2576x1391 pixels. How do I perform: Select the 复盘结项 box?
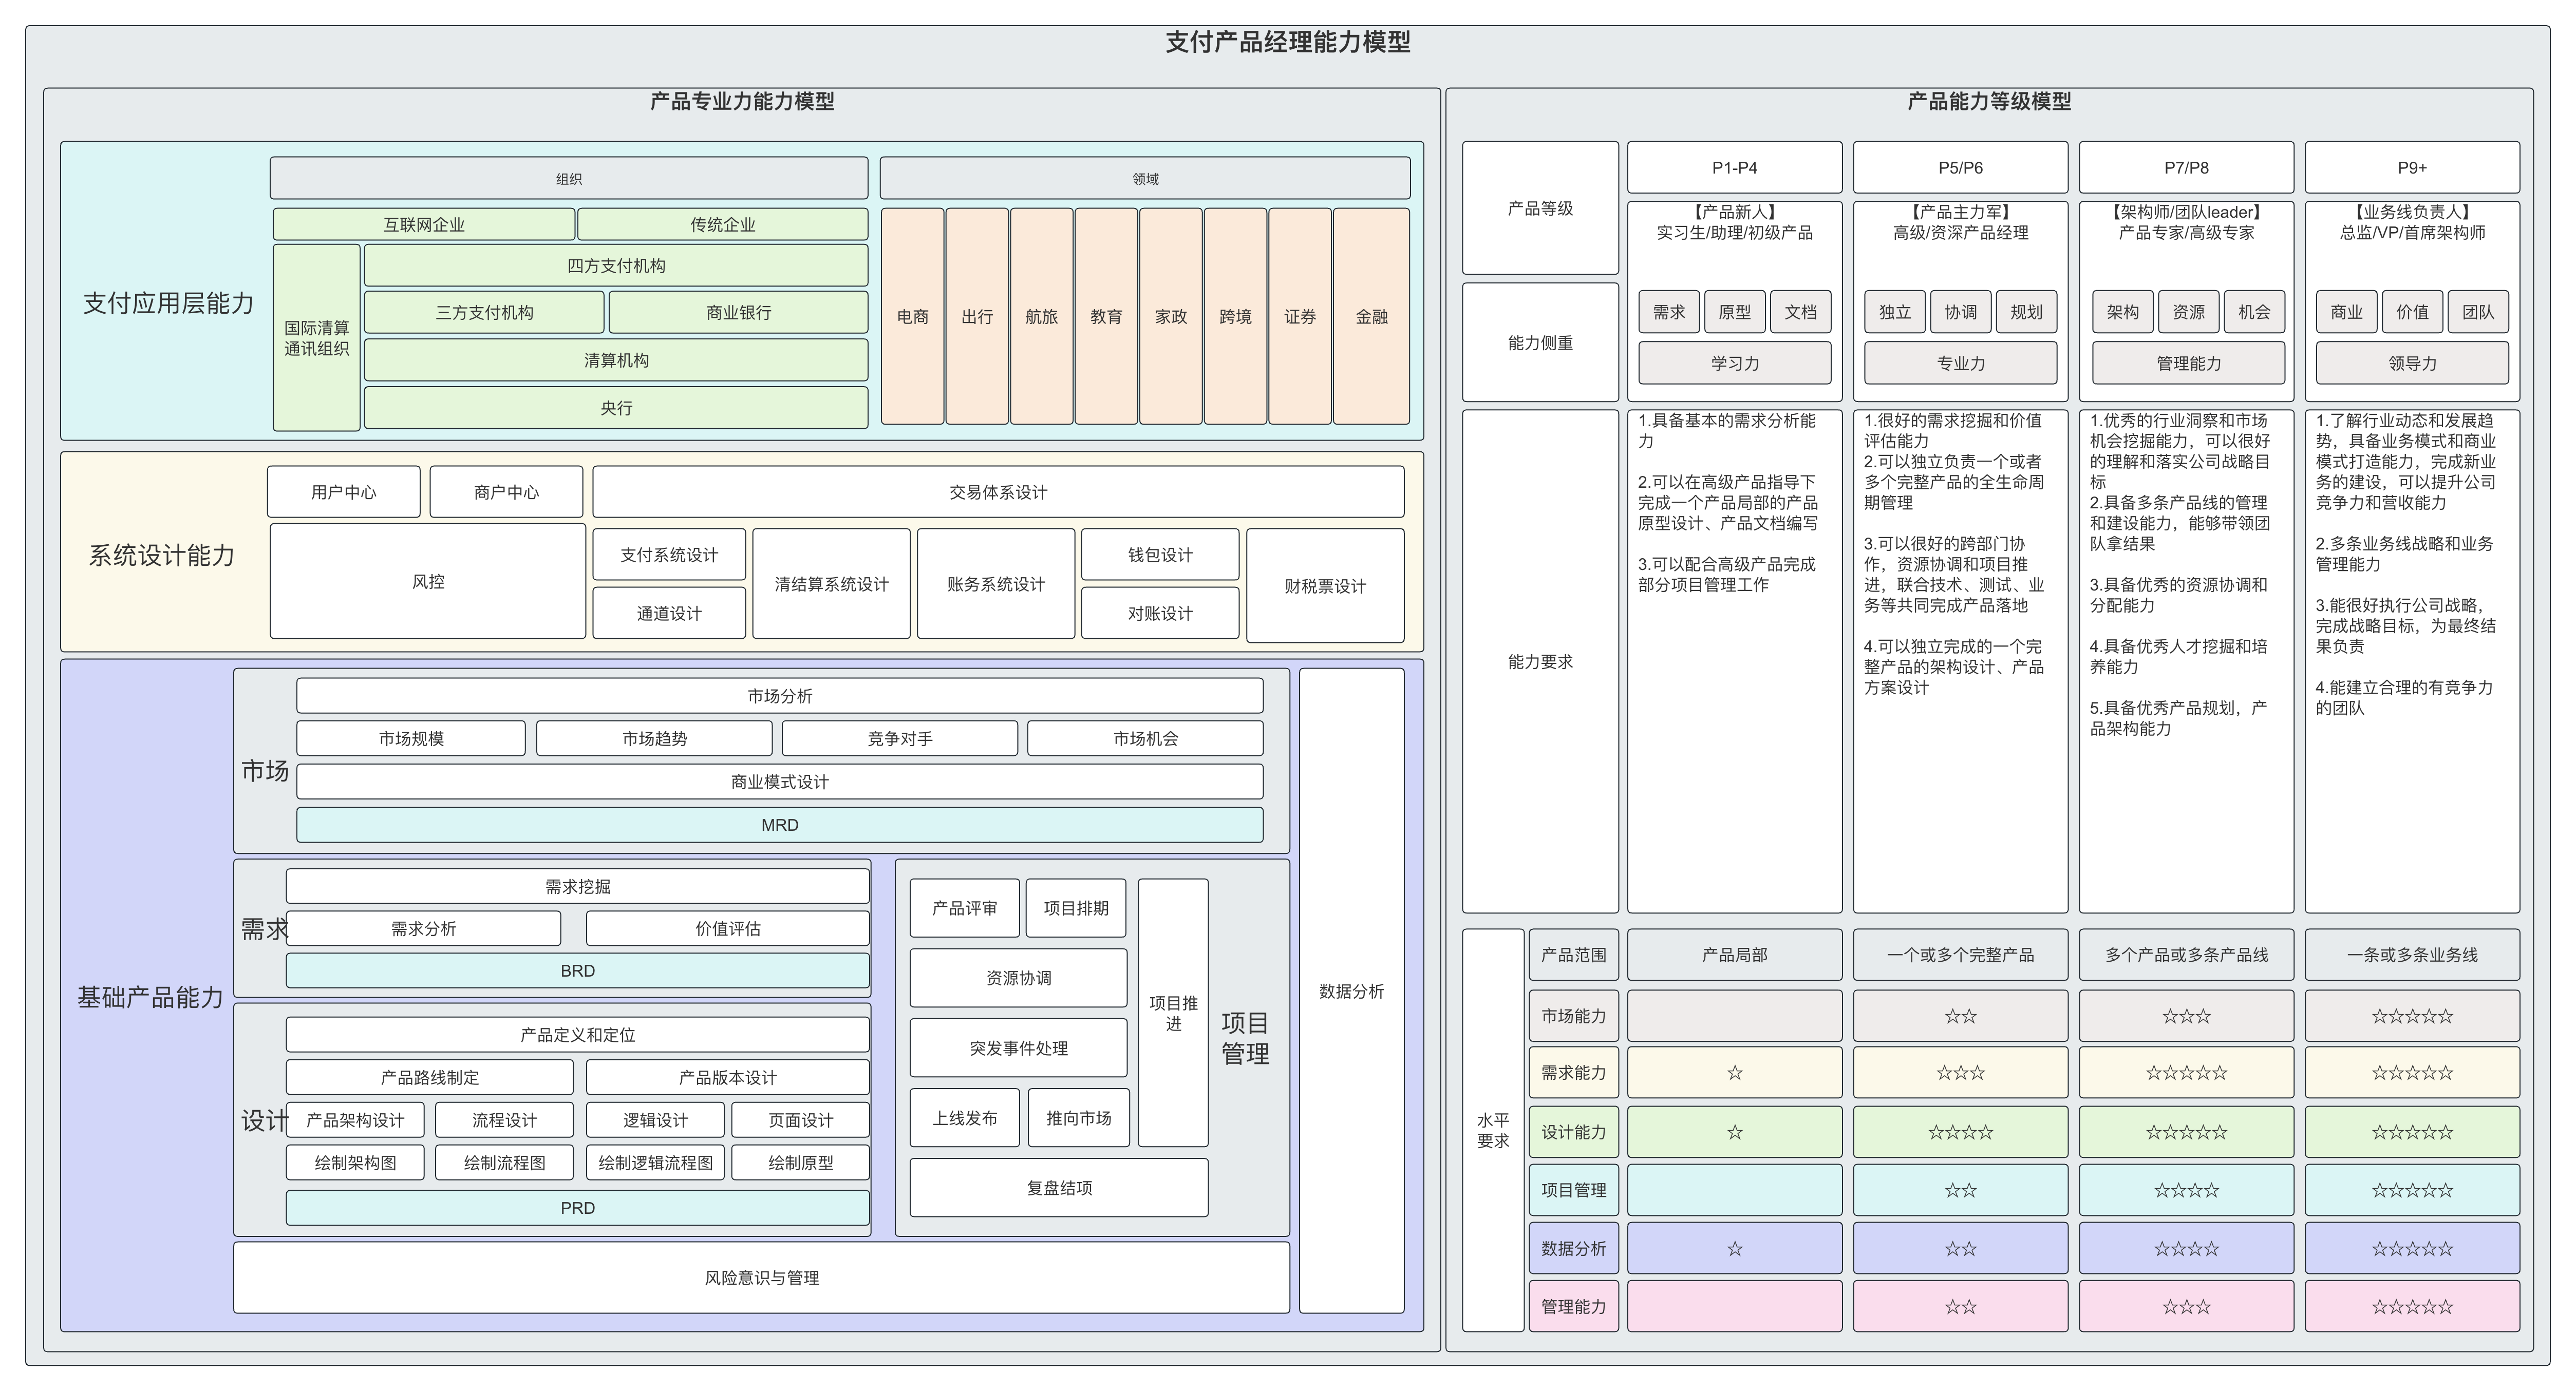click(x=1058, y=1187)
